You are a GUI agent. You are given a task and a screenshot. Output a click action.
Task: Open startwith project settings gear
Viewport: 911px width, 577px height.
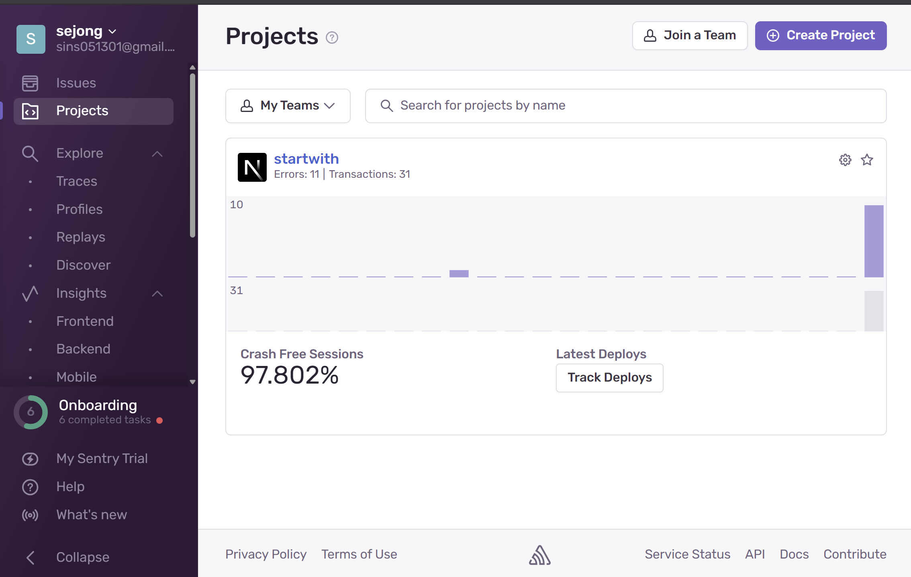pos(845,160)
